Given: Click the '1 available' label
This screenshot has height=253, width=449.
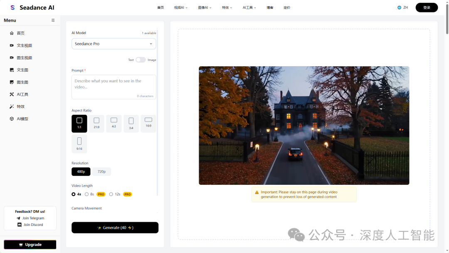Looking at the screenshot, I should coord(149,33).
